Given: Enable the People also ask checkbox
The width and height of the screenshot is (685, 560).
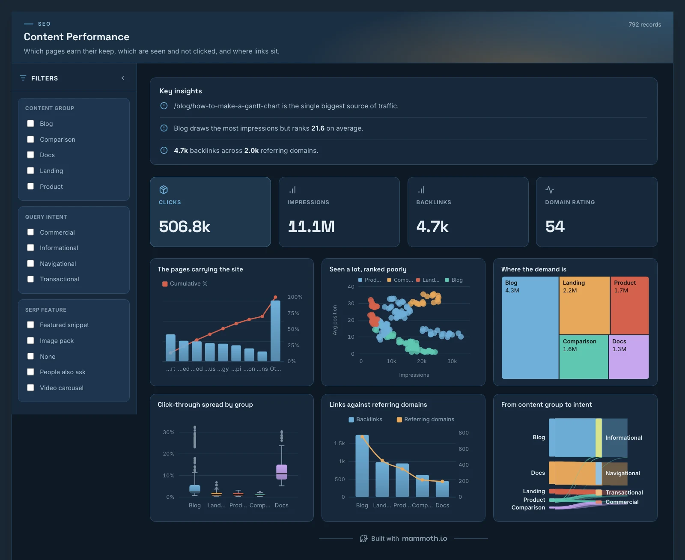Looking at the screenshot, I should [x=31, y=372].
